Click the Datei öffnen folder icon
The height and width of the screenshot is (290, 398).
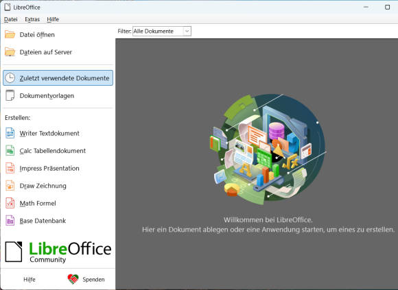click(10, 34)
